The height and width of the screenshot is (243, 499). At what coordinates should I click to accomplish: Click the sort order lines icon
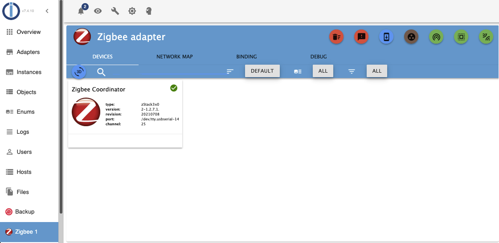[230, 71]
